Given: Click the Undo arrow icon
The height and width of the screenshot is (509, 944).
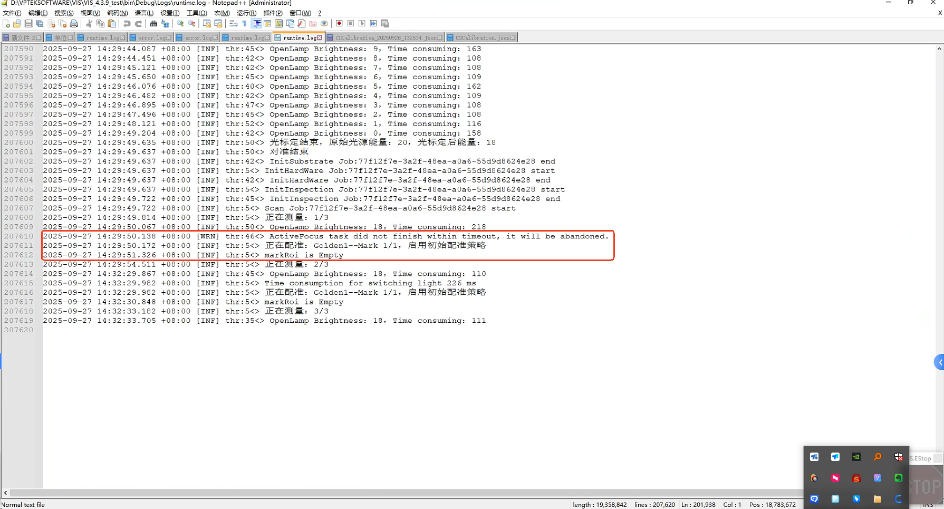Looking at the screenshot, I should (127, 24).
